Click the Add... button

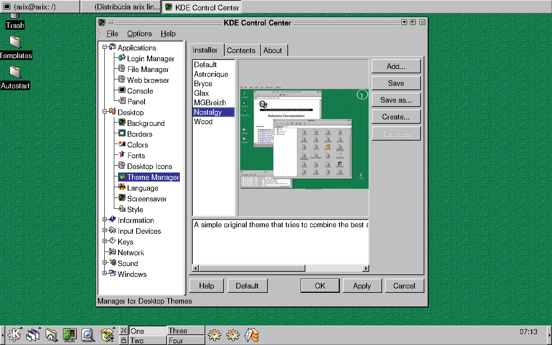[396, 66]
